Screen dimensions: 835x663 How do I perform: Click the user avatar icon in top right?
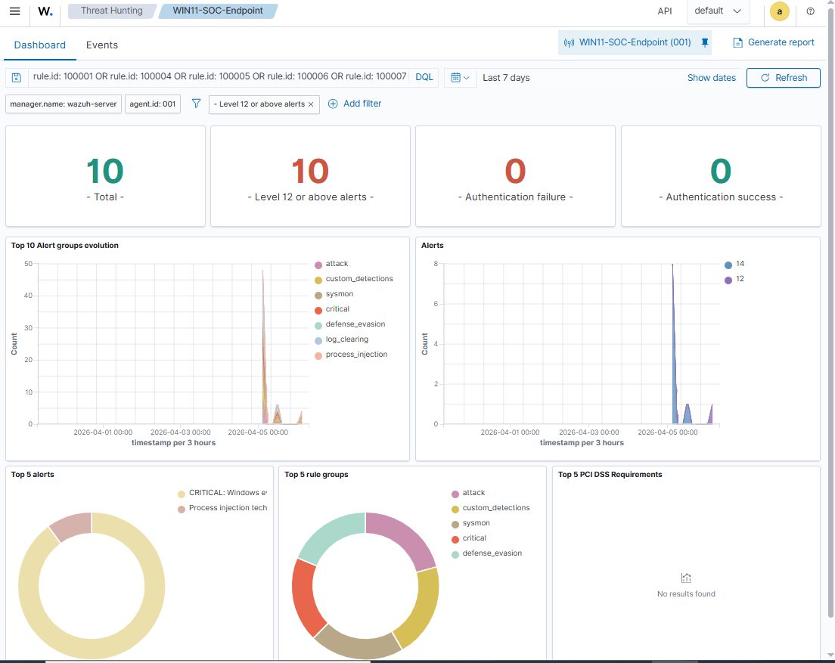(779, 11)
